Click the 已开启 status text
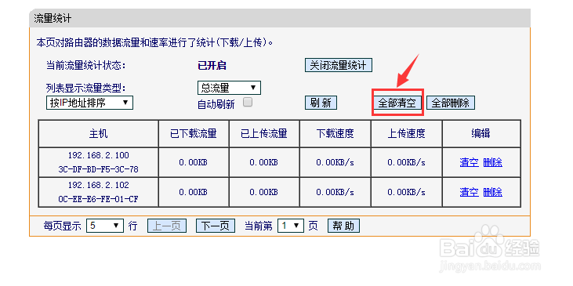The width and height of the screenshot is (573, 286). pyautogui.click(x=212, y=66)
